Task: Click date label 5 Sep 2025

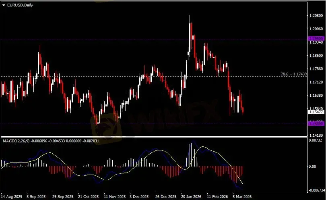Action: coord(36,196)
